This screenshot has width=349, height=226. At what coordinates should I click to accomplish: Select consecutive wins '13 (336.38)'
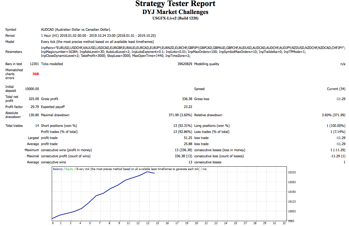click(183, 150)
